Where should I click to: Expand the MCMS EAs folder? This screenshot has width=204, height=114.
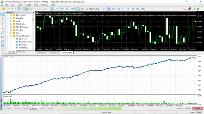(x=11, y=24)
